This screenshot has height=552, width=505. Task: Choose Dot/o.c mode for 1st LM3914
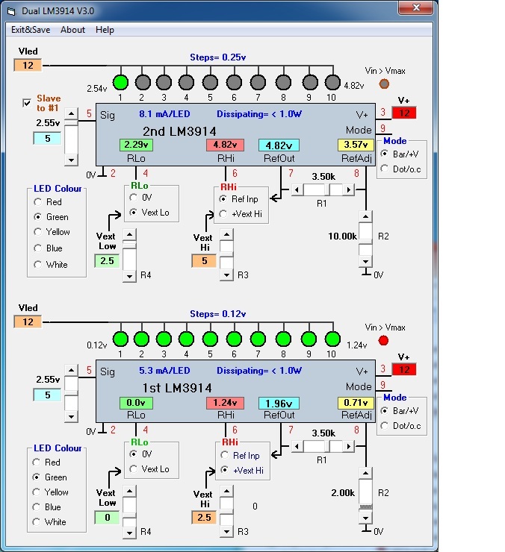(385, 426)
